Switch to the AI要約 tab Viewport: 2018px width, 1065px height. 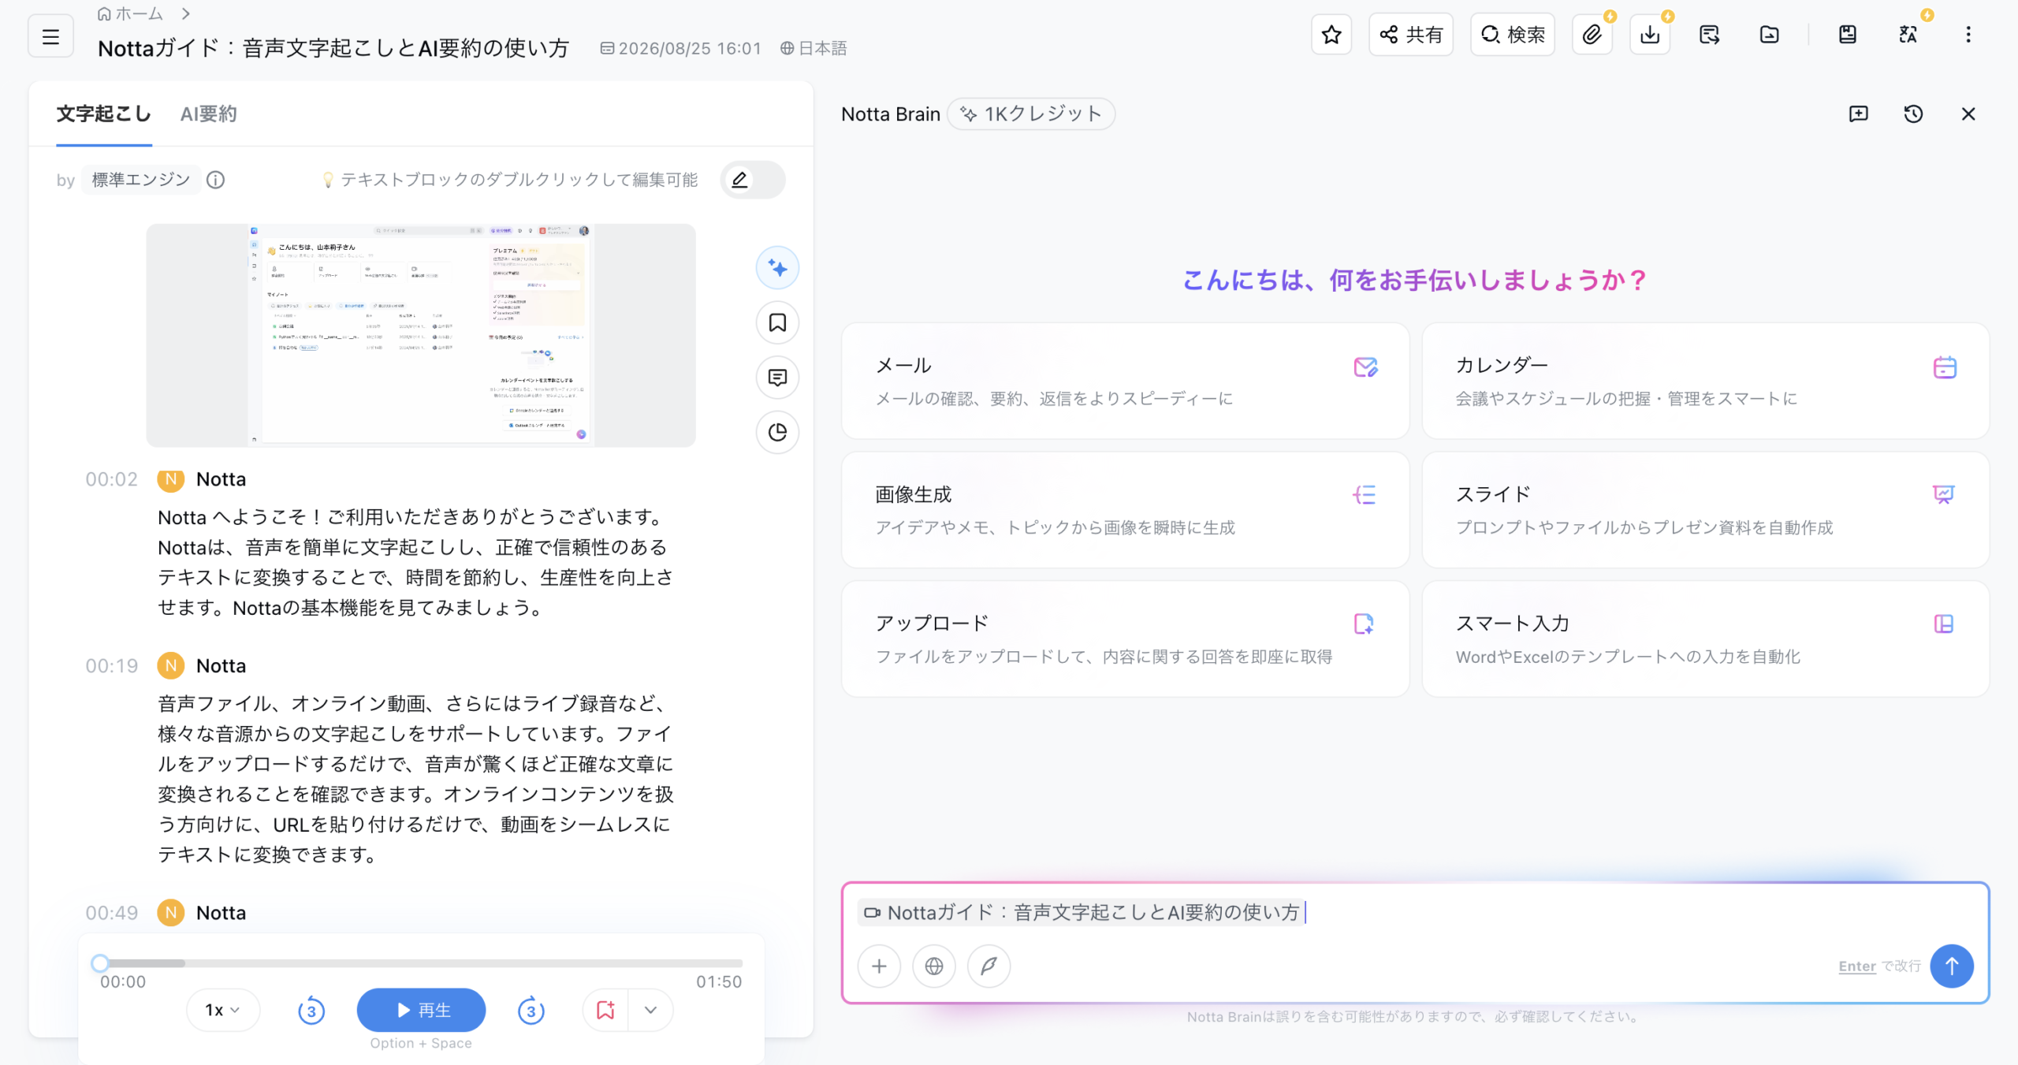(x=208, y=114)
